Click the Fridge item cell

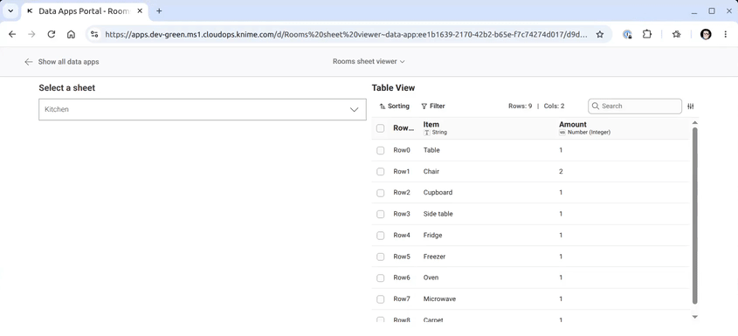tap(432, 236)
